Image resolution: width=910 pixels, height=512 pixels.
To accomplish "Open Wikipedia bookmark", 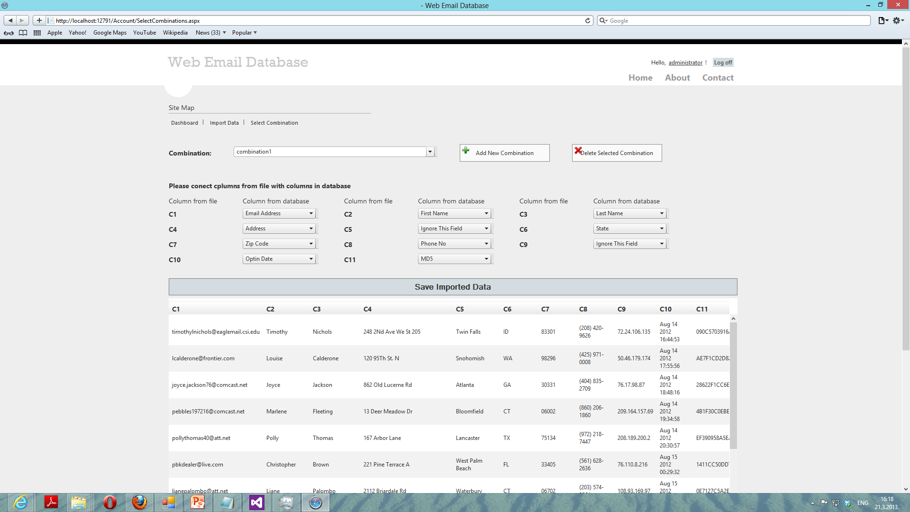I will [x=175, y=33].
